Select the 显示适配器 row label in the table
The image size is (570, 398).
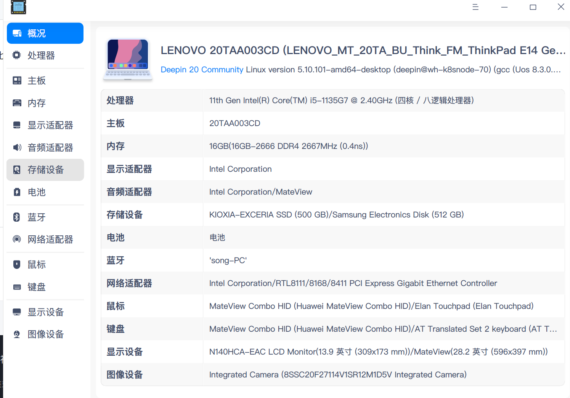tap(129, 169)
